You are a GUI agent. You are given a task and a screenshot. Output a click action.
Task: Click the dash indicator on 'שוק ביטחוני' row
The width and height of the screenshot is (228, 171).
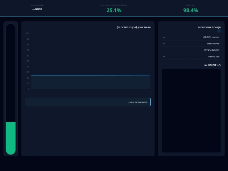164,57
